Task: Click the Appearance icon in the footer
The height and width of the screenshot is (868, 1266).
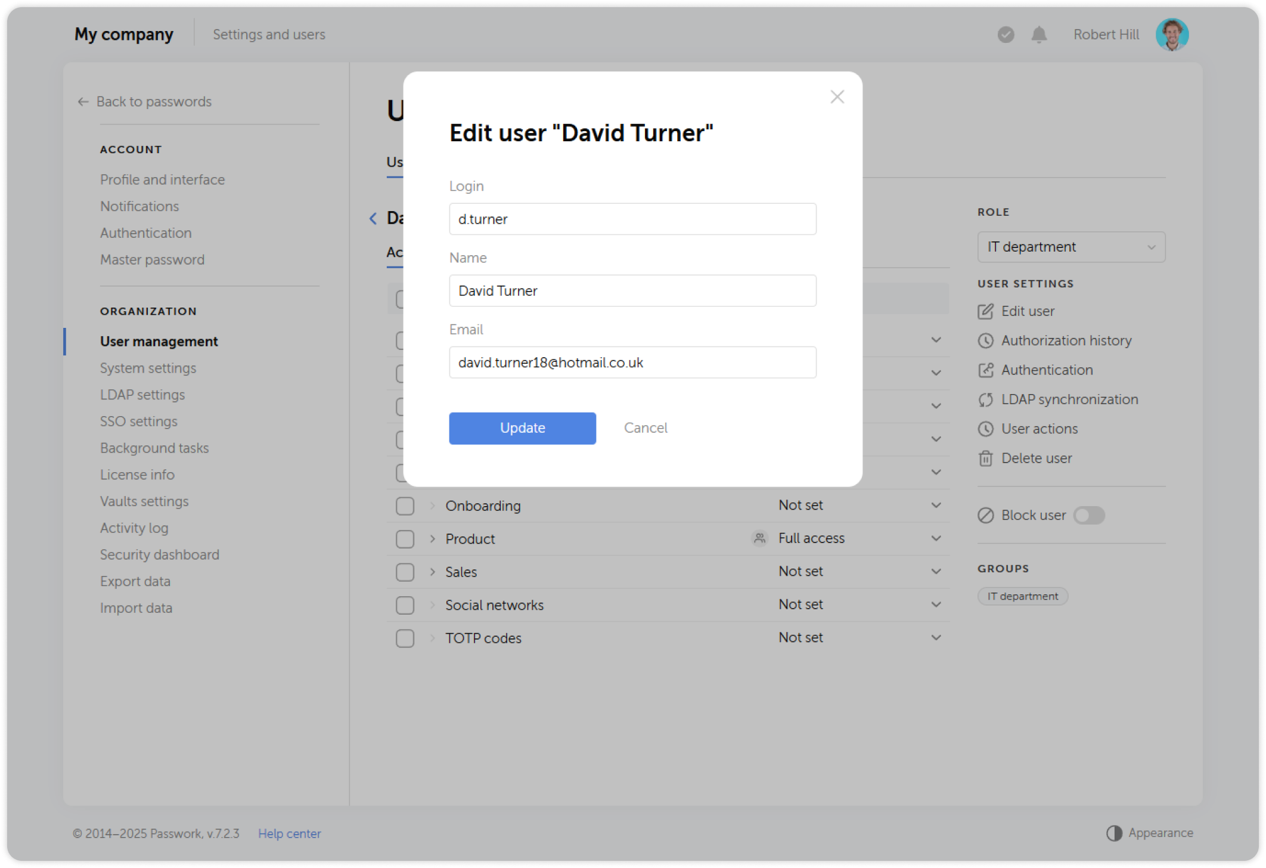Action: 1114,833
